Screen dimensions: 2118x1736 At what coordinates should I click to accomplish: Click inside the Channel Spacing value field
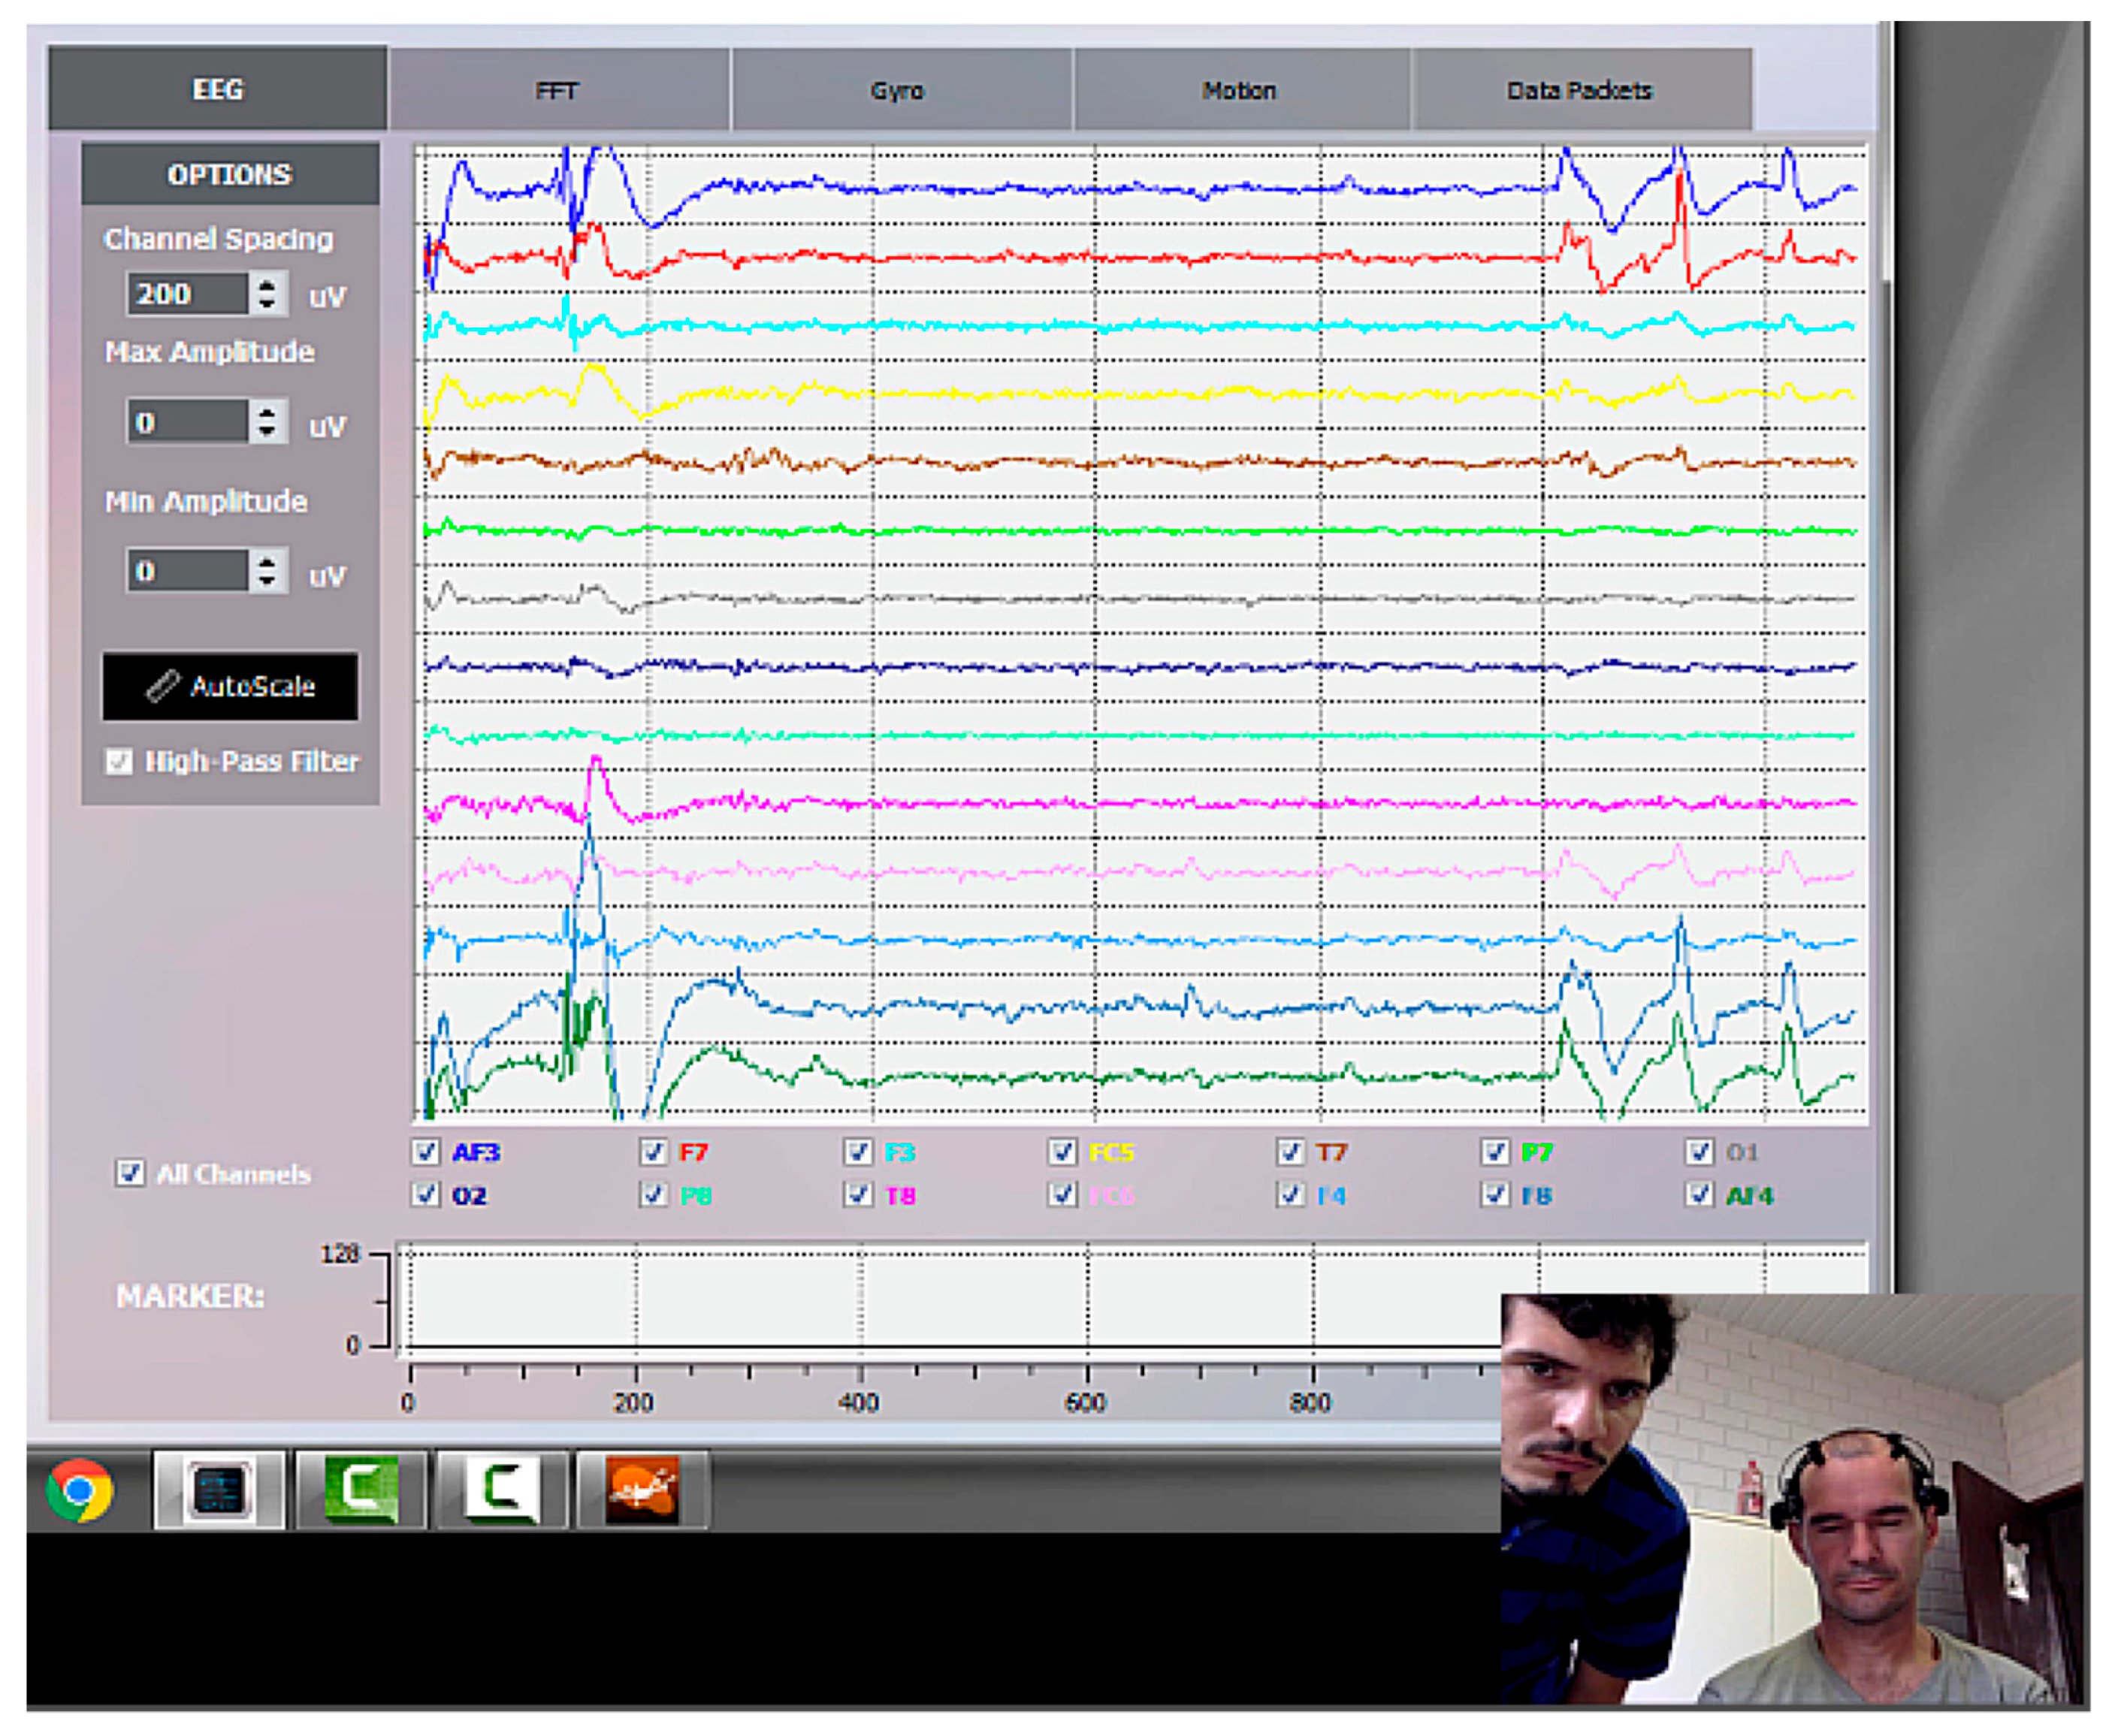(188, 293)
